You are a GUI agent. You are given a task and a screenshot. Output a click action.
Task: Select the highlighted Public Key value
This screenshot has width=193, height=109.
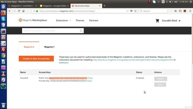[x=68, y=78]
